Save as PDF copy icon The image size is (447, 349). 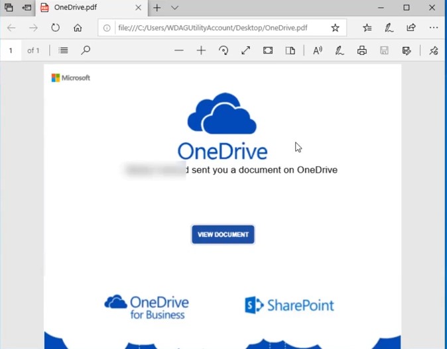click(407, 51)
